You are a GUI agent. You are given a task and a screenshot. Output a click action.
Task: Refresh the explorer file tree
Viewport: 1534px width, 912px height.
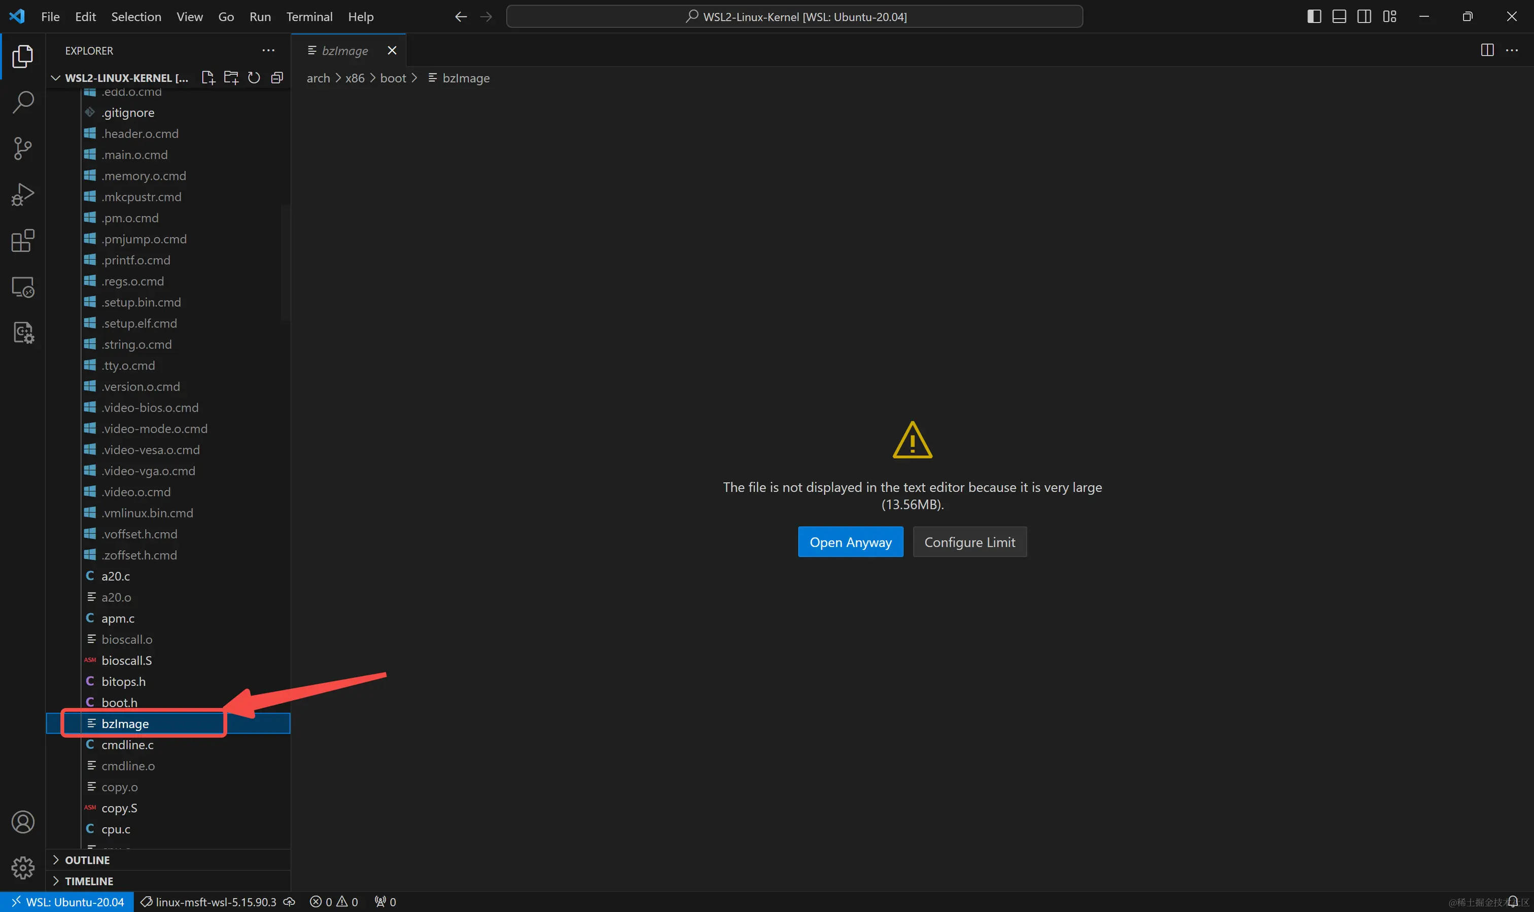pos(254,78)
